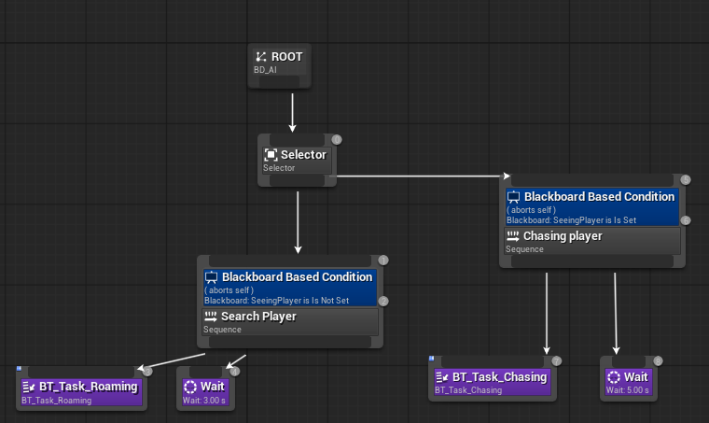
Task: Click execution index badge 5 on Chasing node
Action: click(x=686, y=179)
